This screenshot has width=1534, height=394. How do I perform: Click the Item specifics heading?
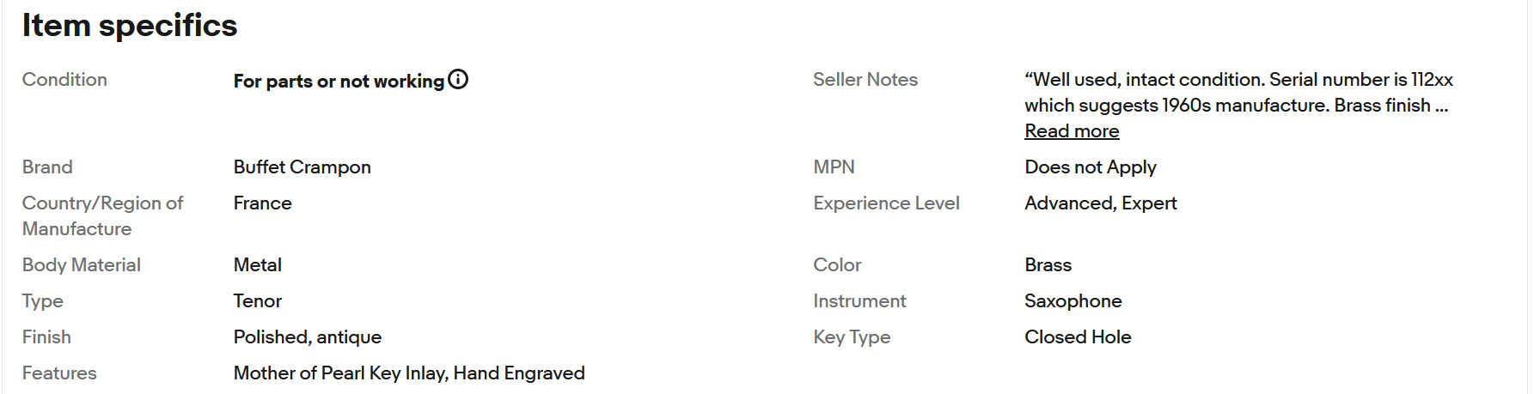pyautogui.click(x=130, y=25)
